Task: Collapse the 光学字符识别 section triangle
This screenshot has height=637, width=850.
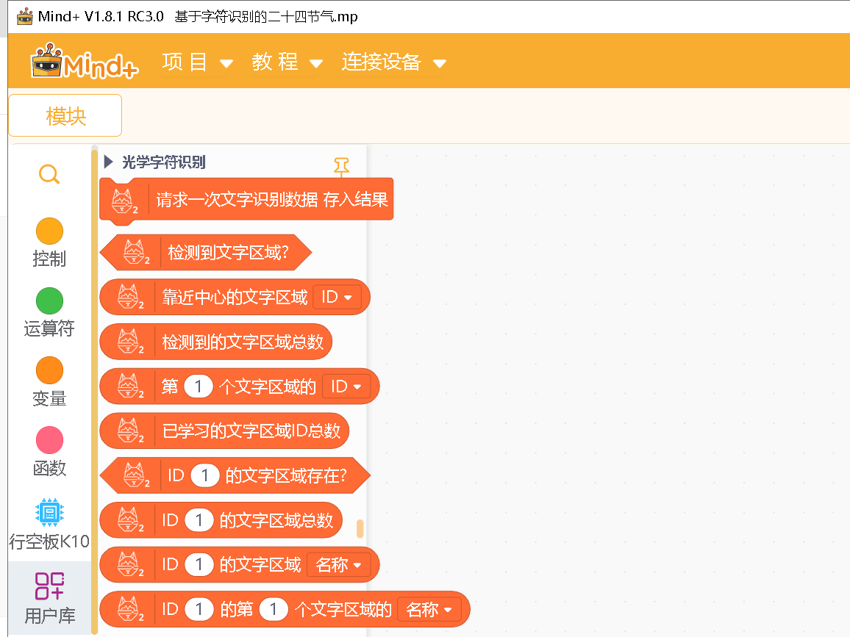Action: [108, 162]
